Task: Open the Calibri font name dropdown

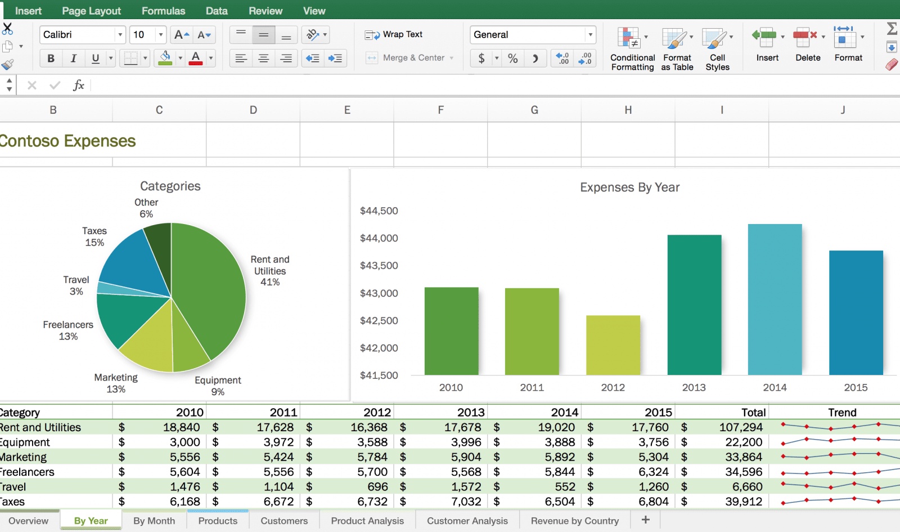Action: pos(120,35)
